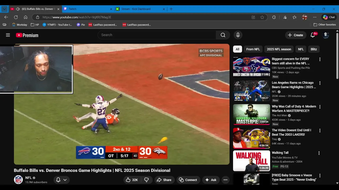Open options for Walking Tall movie
Screen dimensions: 339x190
click(319, 153)
